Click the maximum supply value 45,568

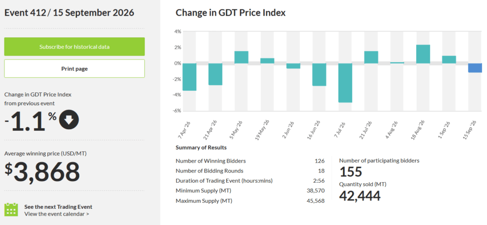(x=315, y=201)
